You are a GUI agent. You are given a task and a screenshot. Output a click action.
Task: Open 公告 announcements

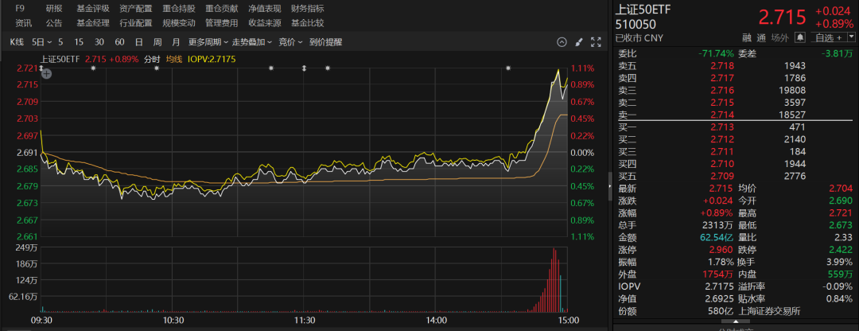pyautogui.click(x=54, y=23)
